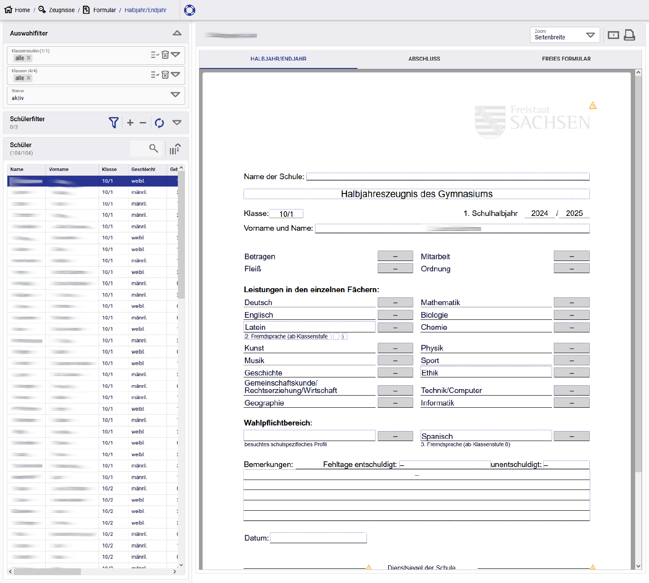Click Halbjahr/Endjahr breadcrumb link
Viewport: 649px width, 583px height.
click(x=145, y=10)
